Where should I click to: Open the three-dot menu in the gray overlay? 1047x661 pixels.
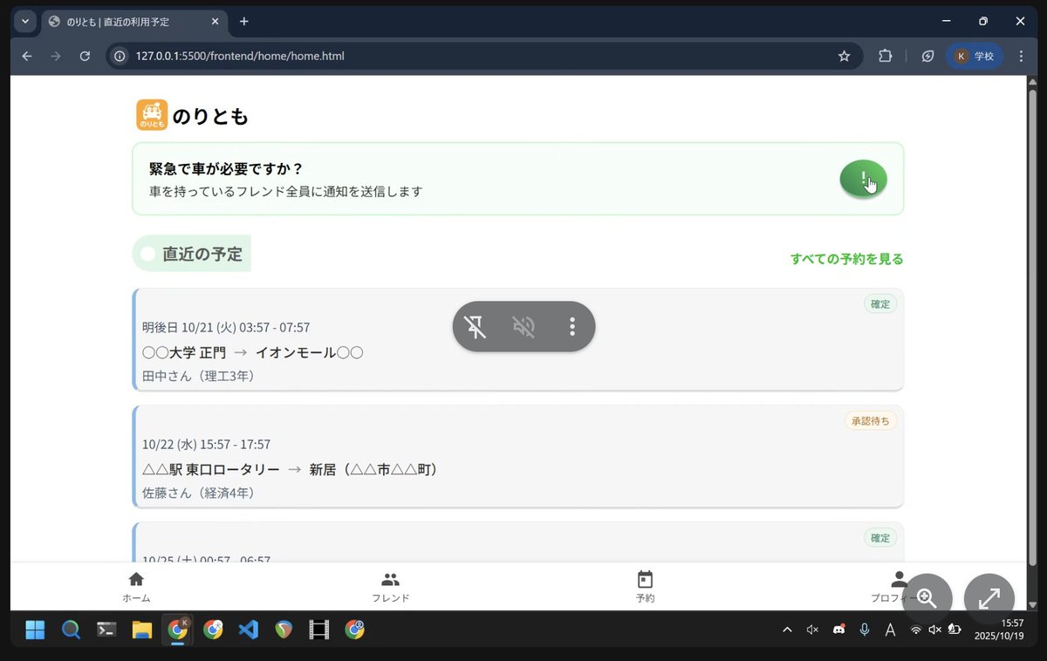(572, 327)
